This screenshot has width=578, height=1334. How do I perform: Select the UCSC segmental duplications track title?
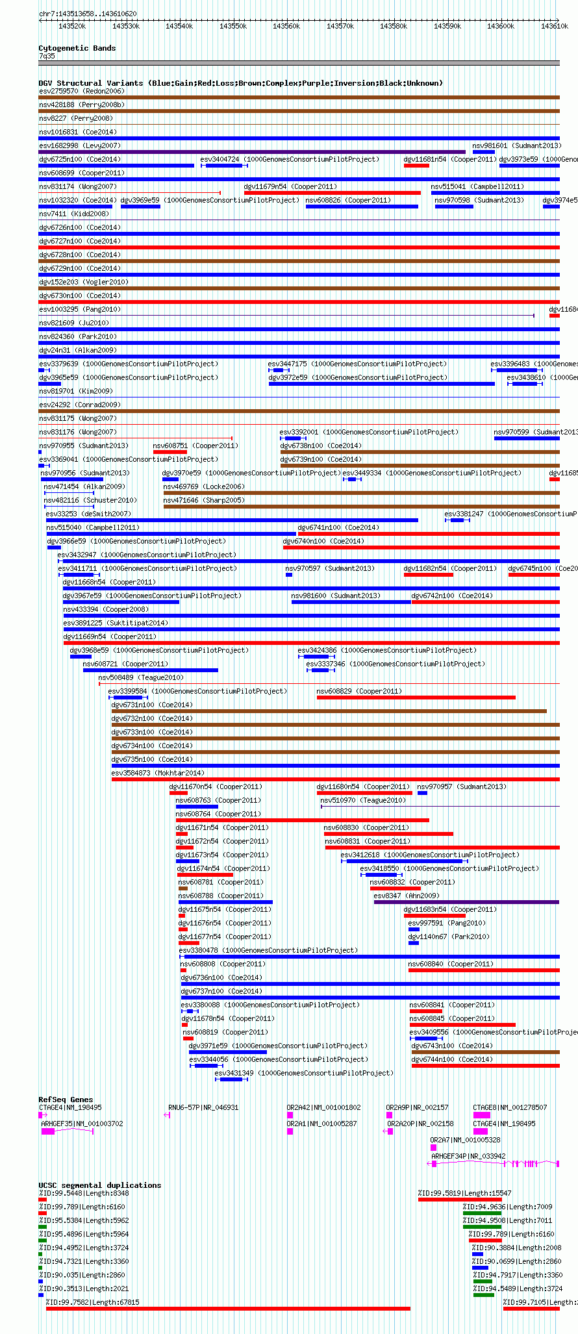pyautogui.click(x=99, y=1185)
